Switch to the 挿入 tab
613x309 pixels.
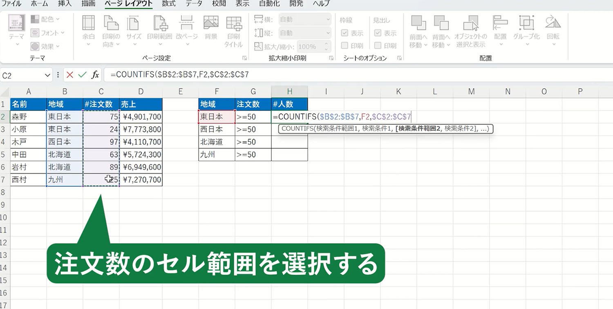65,4
